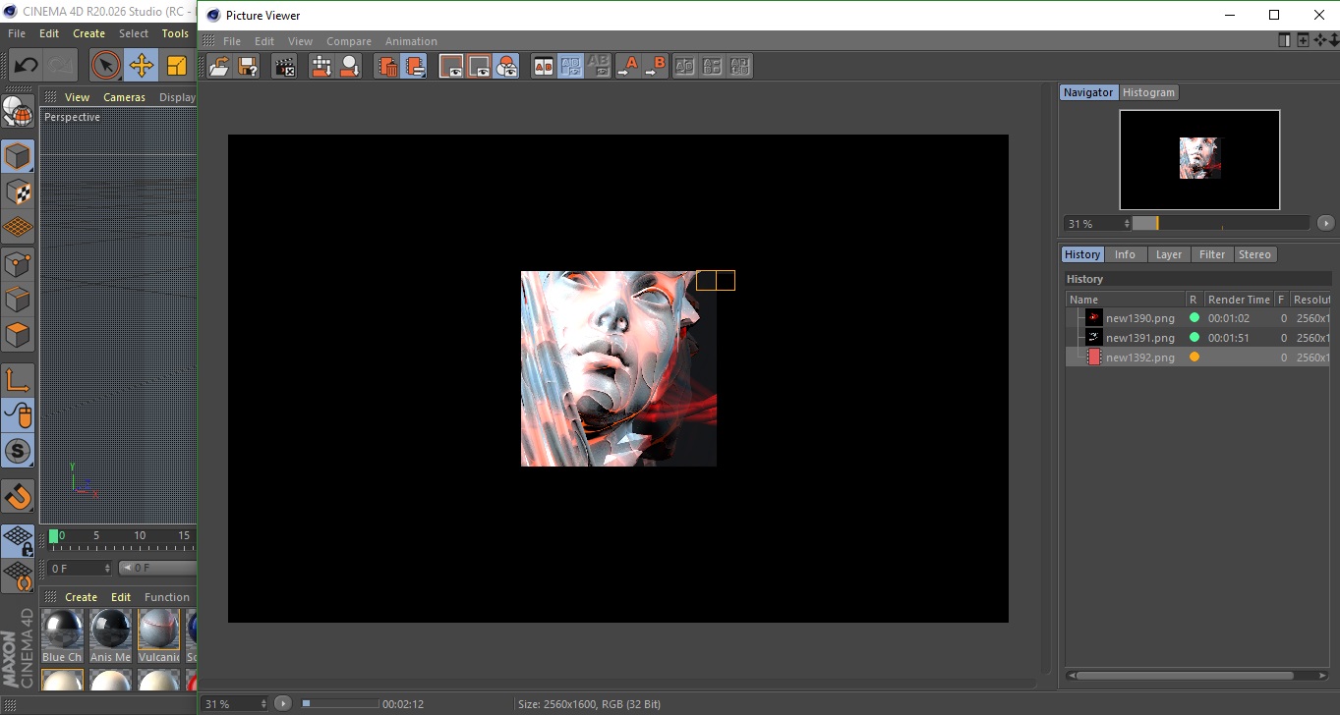Open the viewport Cameras menu
This screenshot has width=1340, height=715.
[125, 97]
